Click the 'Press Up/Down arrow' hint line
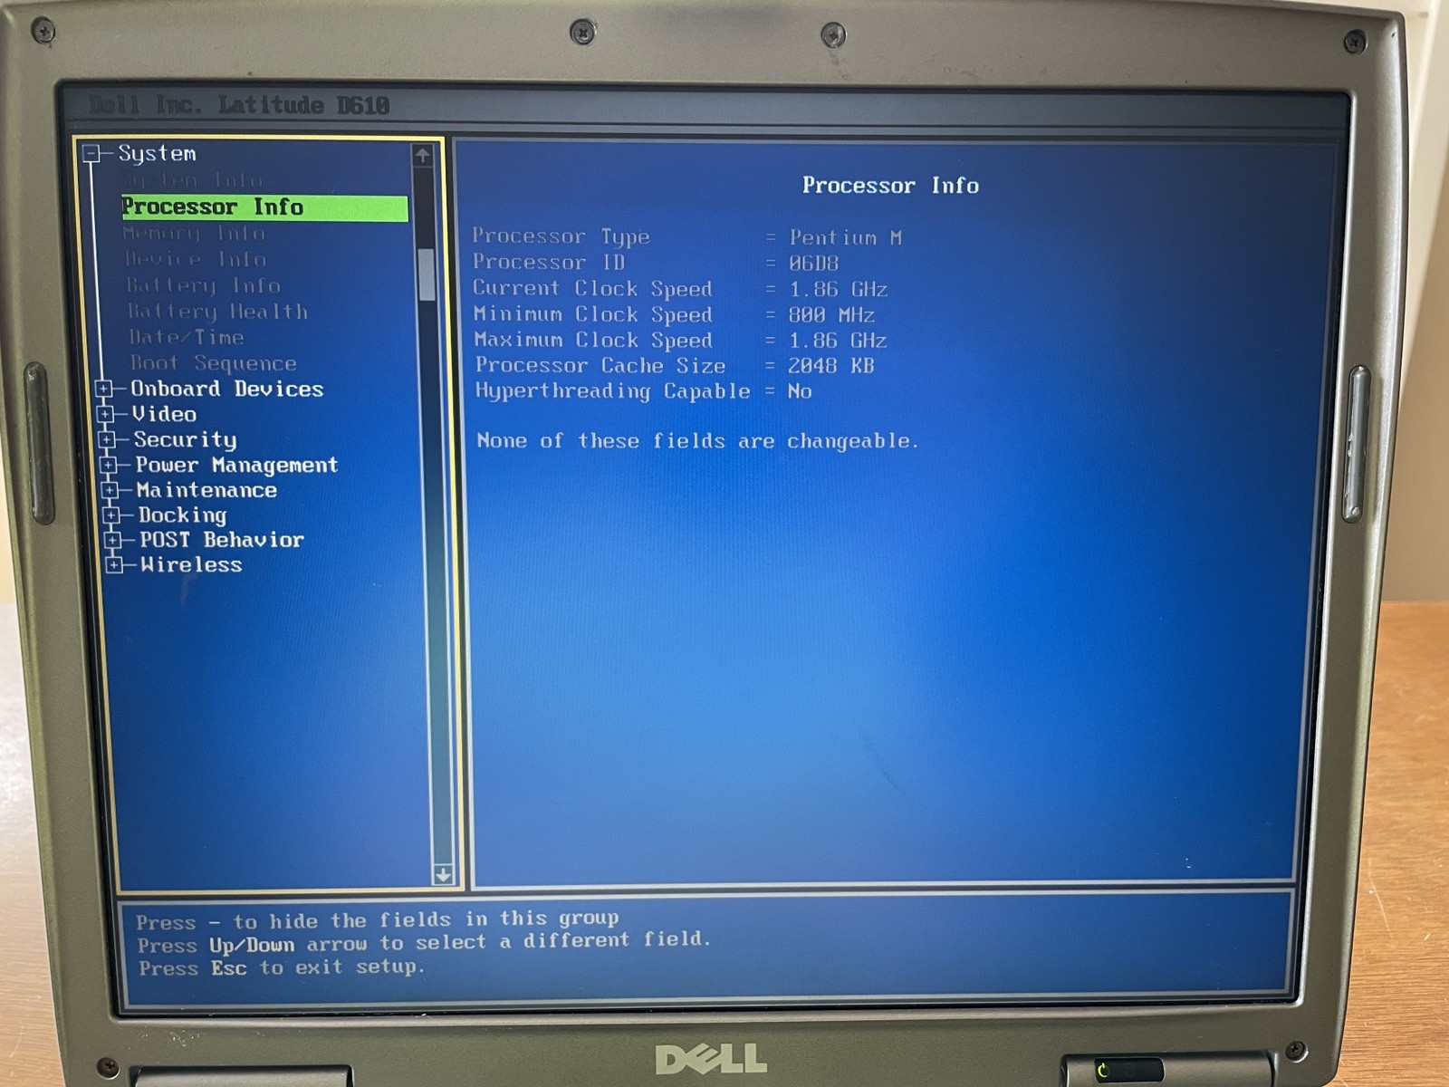Image resolution: width=1449 pixels, height=1087 pixels. click(424, 943)
